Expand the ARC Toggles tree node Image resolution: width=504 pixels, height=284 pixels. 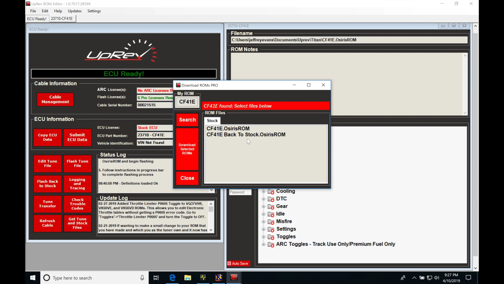264,245
